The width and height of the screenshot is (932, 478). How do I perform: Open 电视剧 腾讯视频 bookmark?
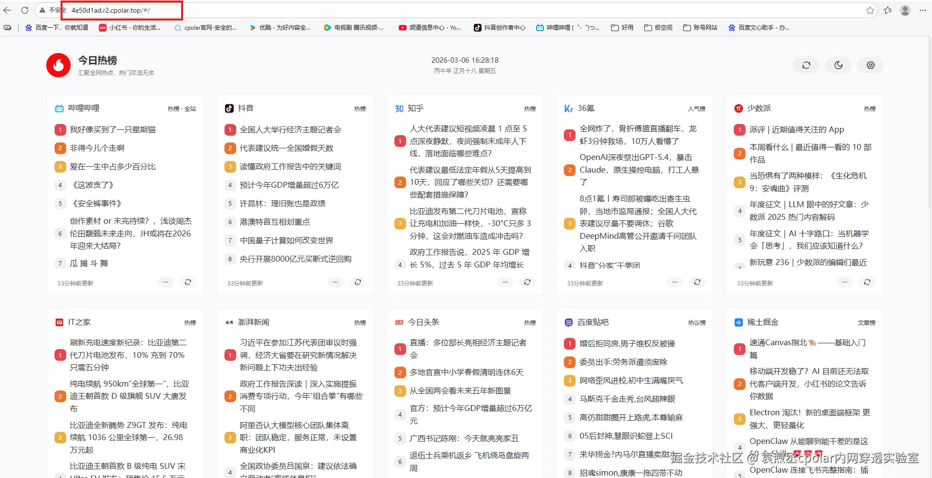point(354,28)
